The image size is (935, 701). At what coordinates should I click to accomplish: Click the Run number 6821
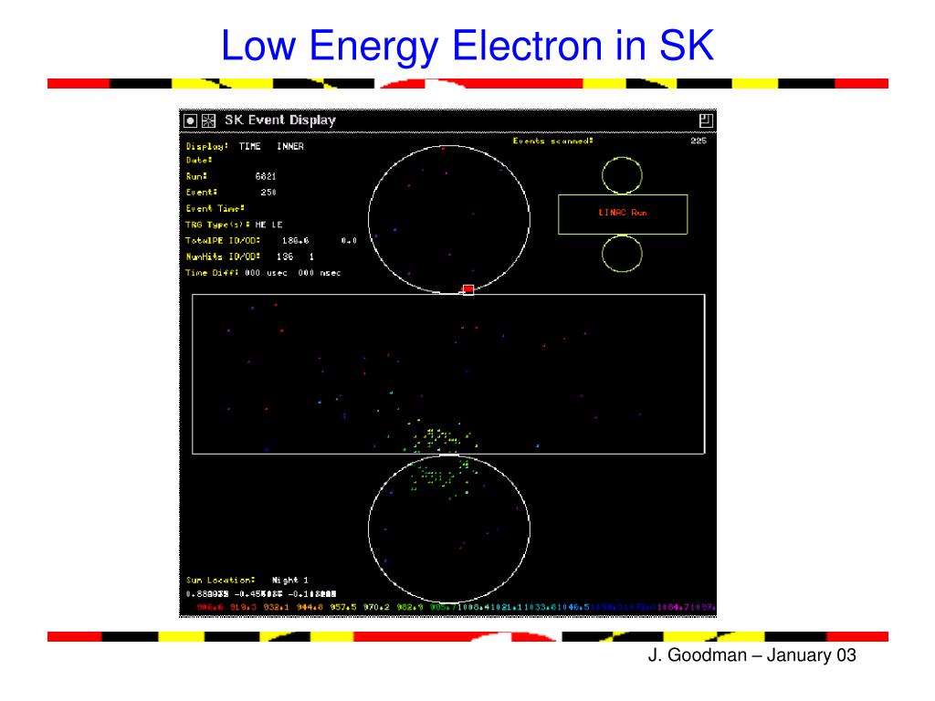point(266,176)
